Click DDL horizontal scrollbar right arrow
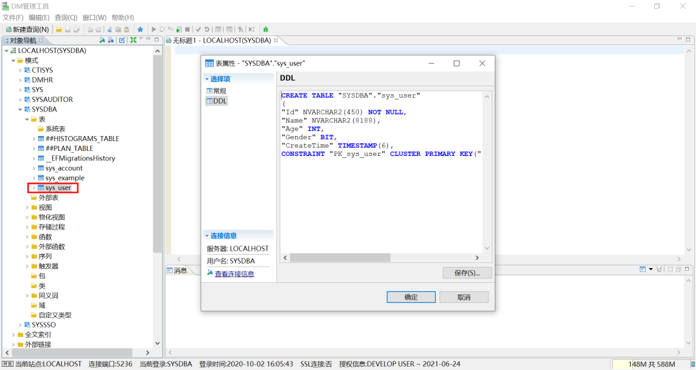The height and width of the screenshot is (370, 696). [477, 258]
